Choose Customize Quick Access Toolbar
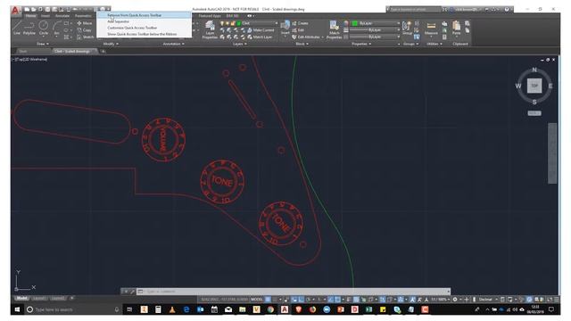The image size is (571, 321). [x=144, y=28]
